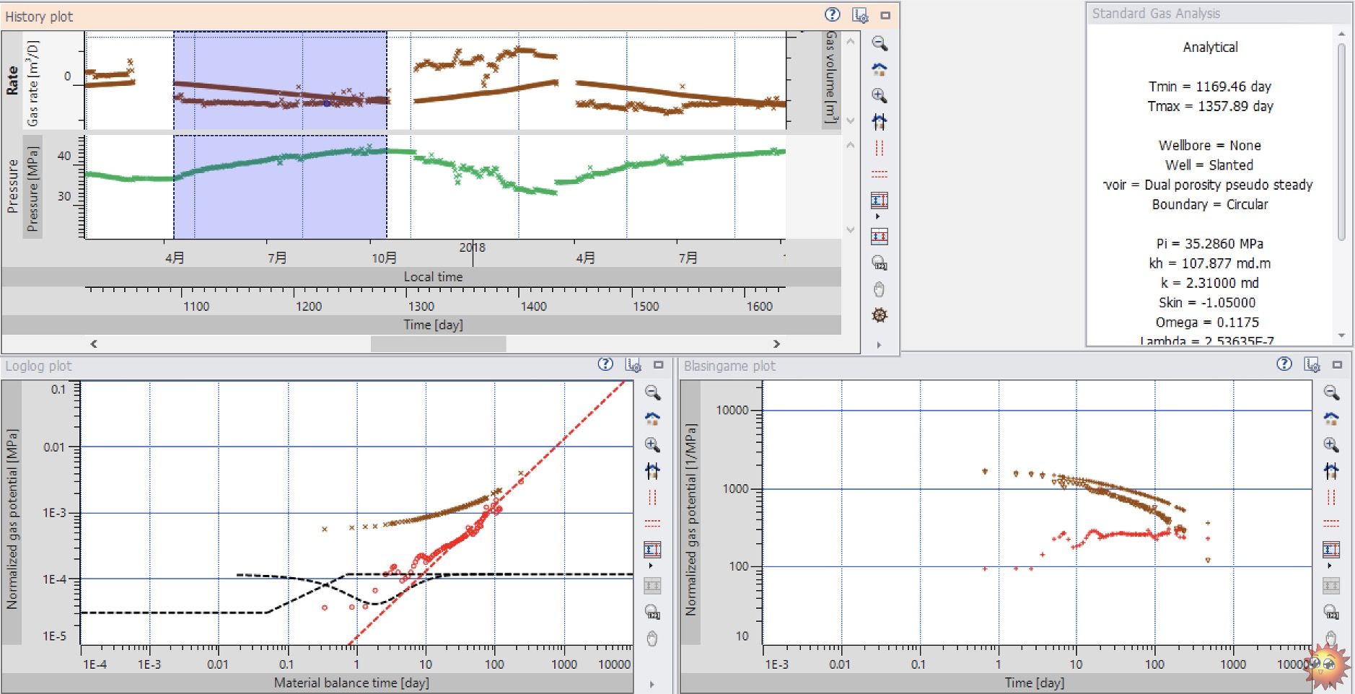Open help for the History plot

point(832,14)
